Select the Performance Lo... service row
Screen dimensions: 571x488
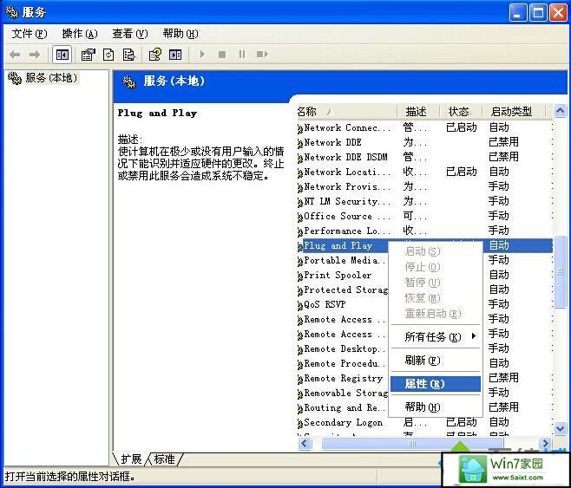pyautogui.click(x=424, y=231)
